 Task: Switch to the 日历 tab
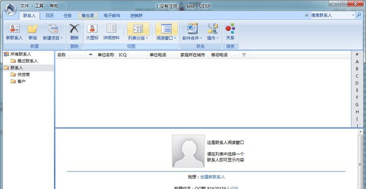[49, 16]
